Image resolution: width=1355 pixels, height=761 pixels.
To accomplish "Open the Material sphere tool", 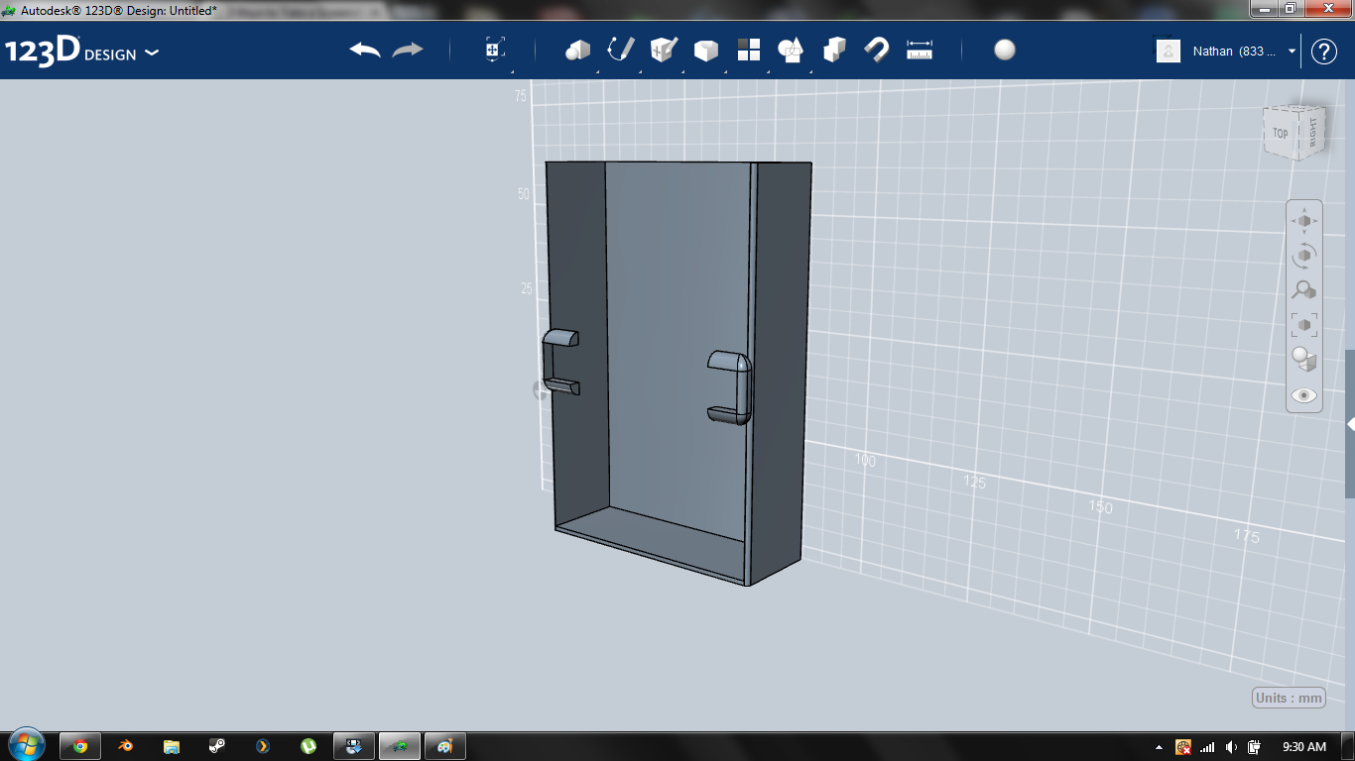I will [x=1005, y=51].
